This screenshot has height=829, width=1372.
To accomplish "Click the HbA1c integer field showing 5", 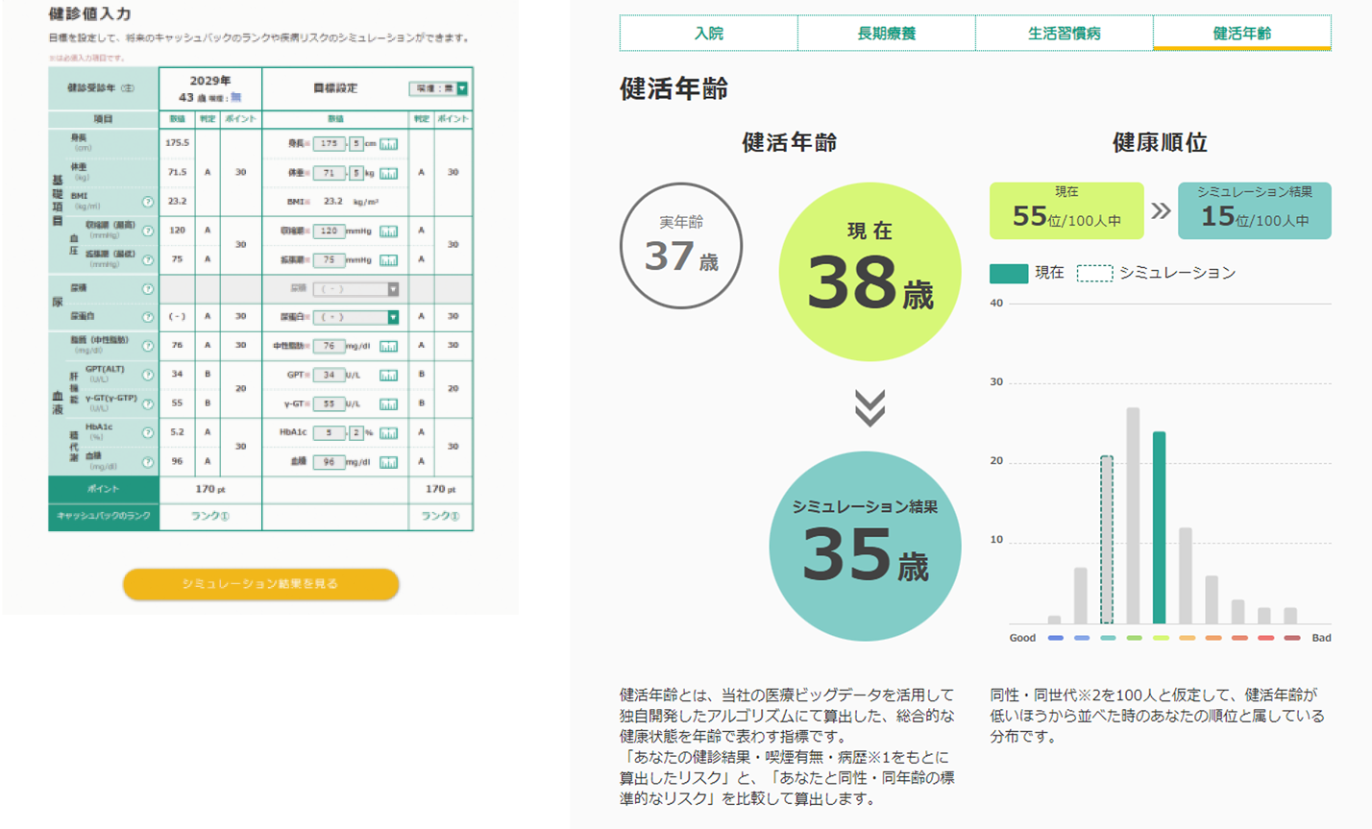I will (x=329, y=433).
